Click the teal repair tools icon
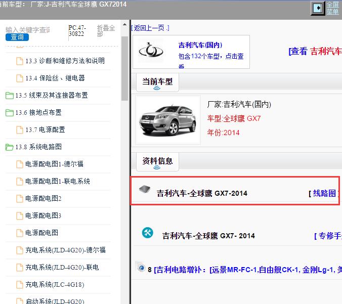Image resolution: width=342 pixels, height=304 pixels. coord(148,233)
